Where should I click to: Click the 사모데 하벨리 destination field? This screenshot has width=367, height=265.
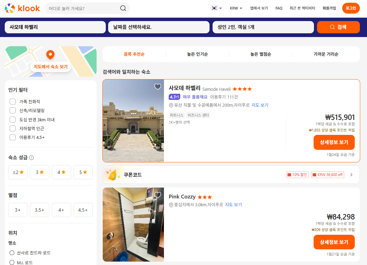tap(55, 27)
